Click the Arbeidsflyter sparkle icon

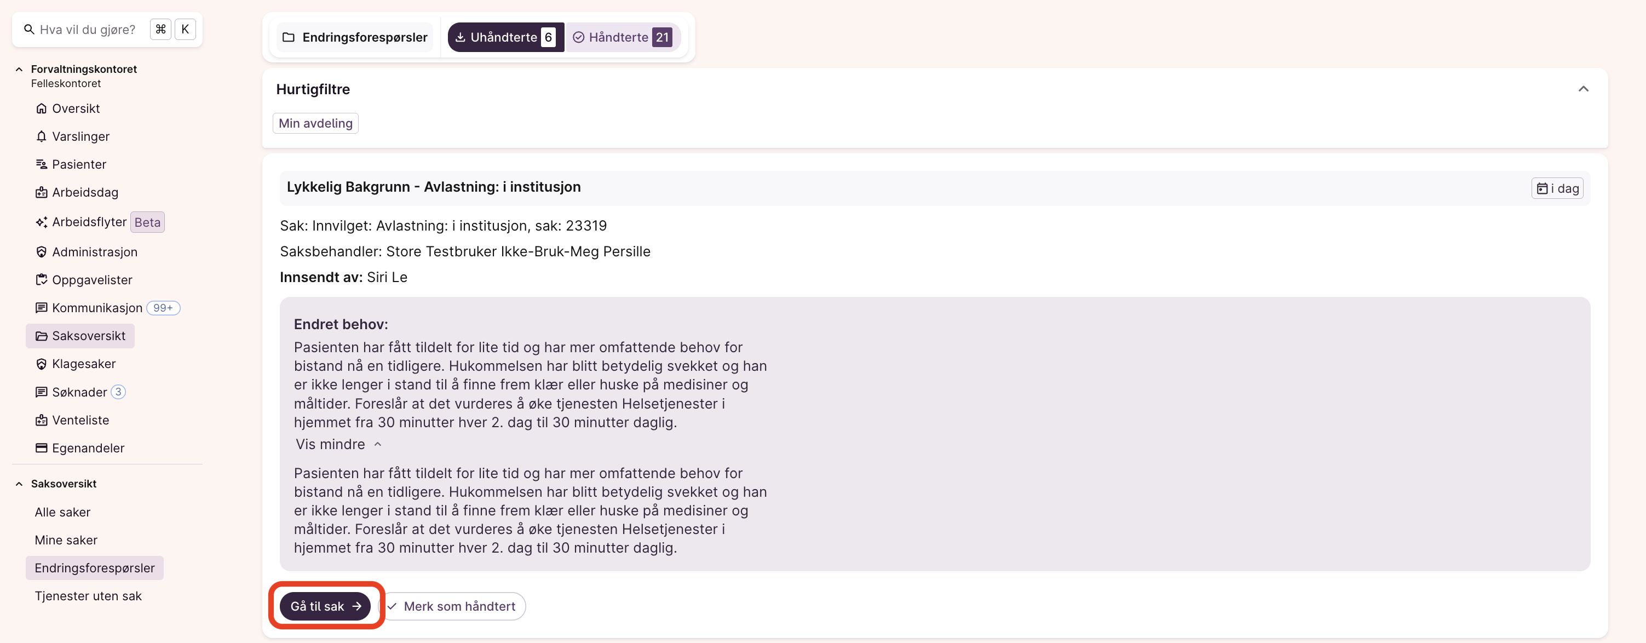tap(42, 222)
